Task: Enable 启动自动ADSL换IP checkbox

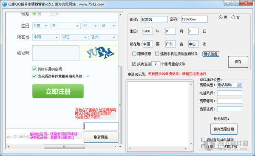Action: click(203, 139)
